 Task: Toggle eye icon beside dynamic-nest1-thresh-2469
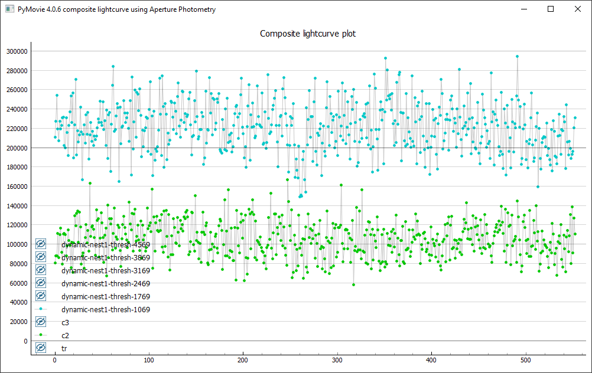[x=41, y=283]
